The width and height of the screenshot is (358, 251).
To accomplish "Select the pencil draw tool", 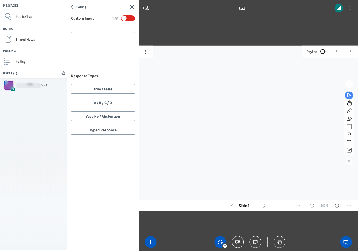I will (x=349, y=111).
